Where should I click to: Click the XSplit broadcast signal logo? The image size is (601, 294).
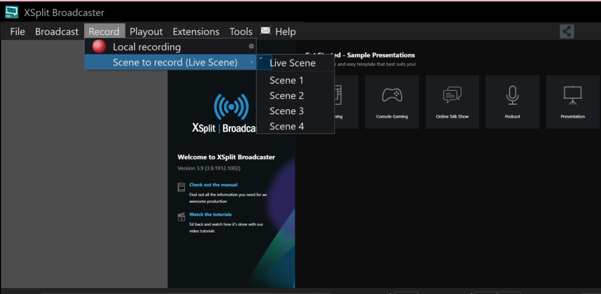pos(231,108)
